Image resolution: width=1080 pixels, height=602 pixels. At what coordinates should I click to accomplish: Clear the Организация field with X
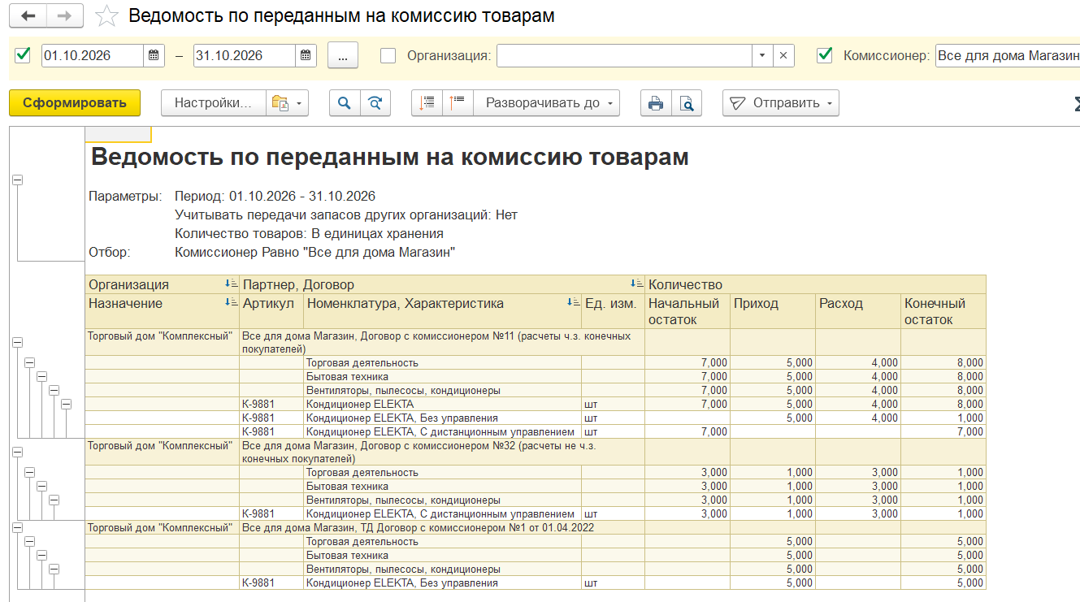[783, 56]
